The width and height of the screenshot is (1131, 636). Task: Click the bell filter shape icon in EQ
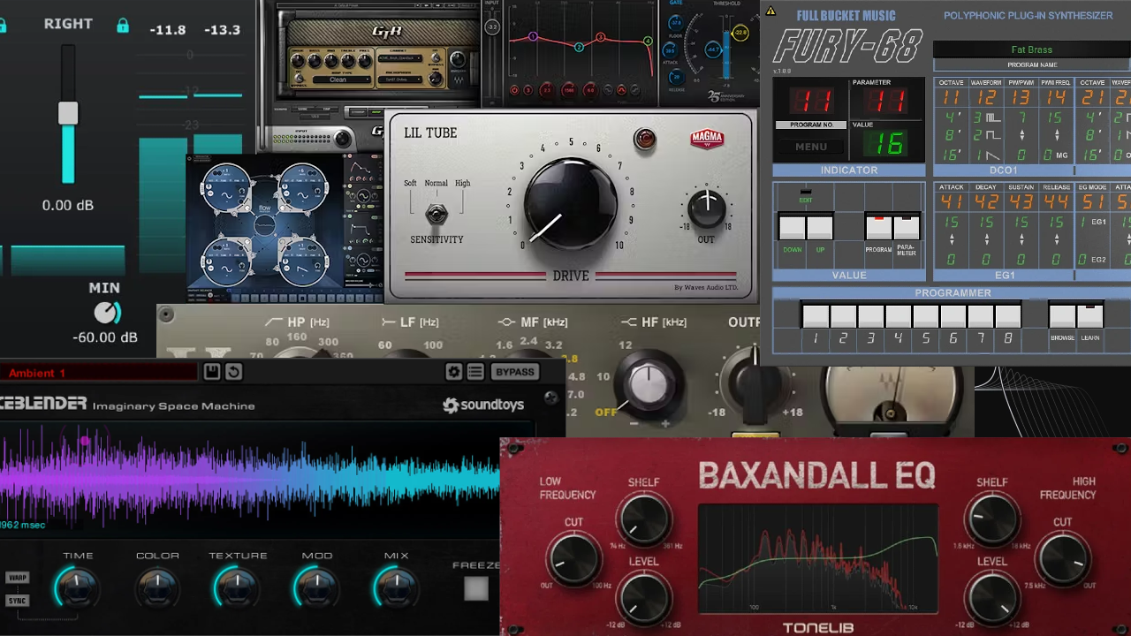pyautogui.click(x=621, y=90)
